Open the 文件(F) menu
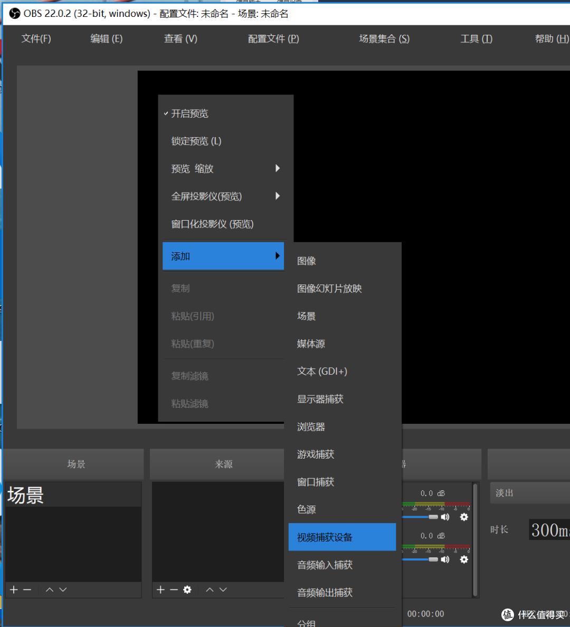Viewport: 570px width, 627px height. [x=36, y=39]
